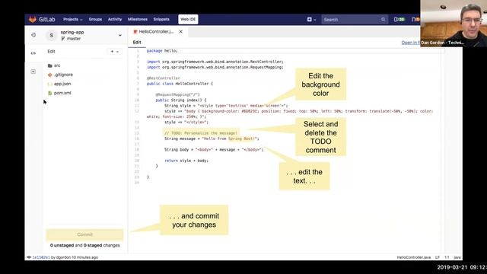The image size is (487, 274).
Task: Select the Web IDE button
Action: (188, 19)
